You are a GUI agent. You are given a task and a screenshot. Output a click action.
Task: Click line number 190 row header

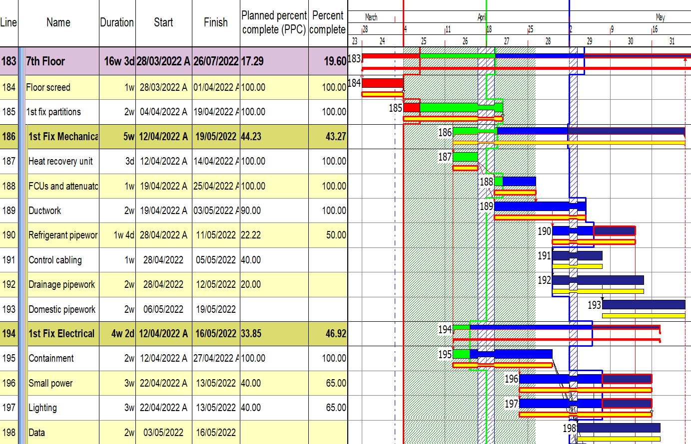click(x=9, y=235)
